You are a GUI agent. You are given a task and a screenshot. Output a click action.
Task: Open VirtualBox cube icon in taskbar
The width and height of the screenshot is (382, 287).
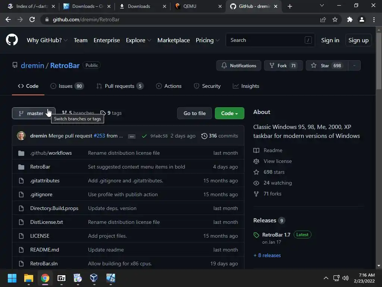coord(94,278)
